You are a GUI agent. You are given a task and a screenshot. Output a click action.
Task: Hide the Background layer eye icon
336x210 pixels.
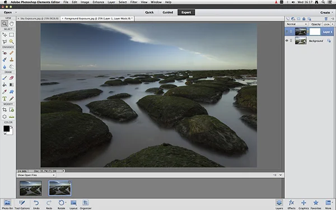point(287,40)
